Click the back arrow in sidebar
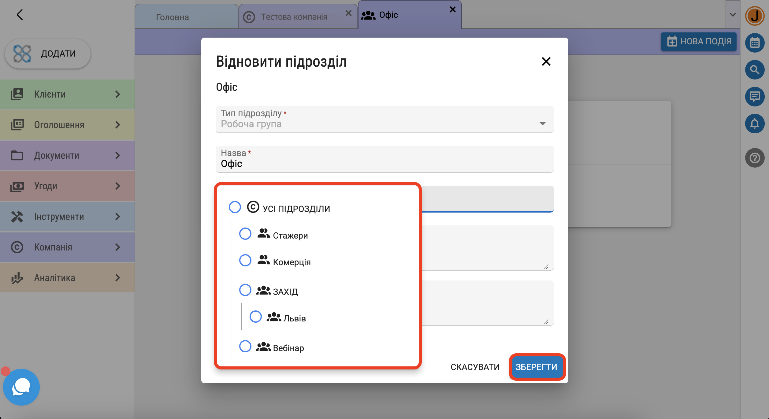 20,15
